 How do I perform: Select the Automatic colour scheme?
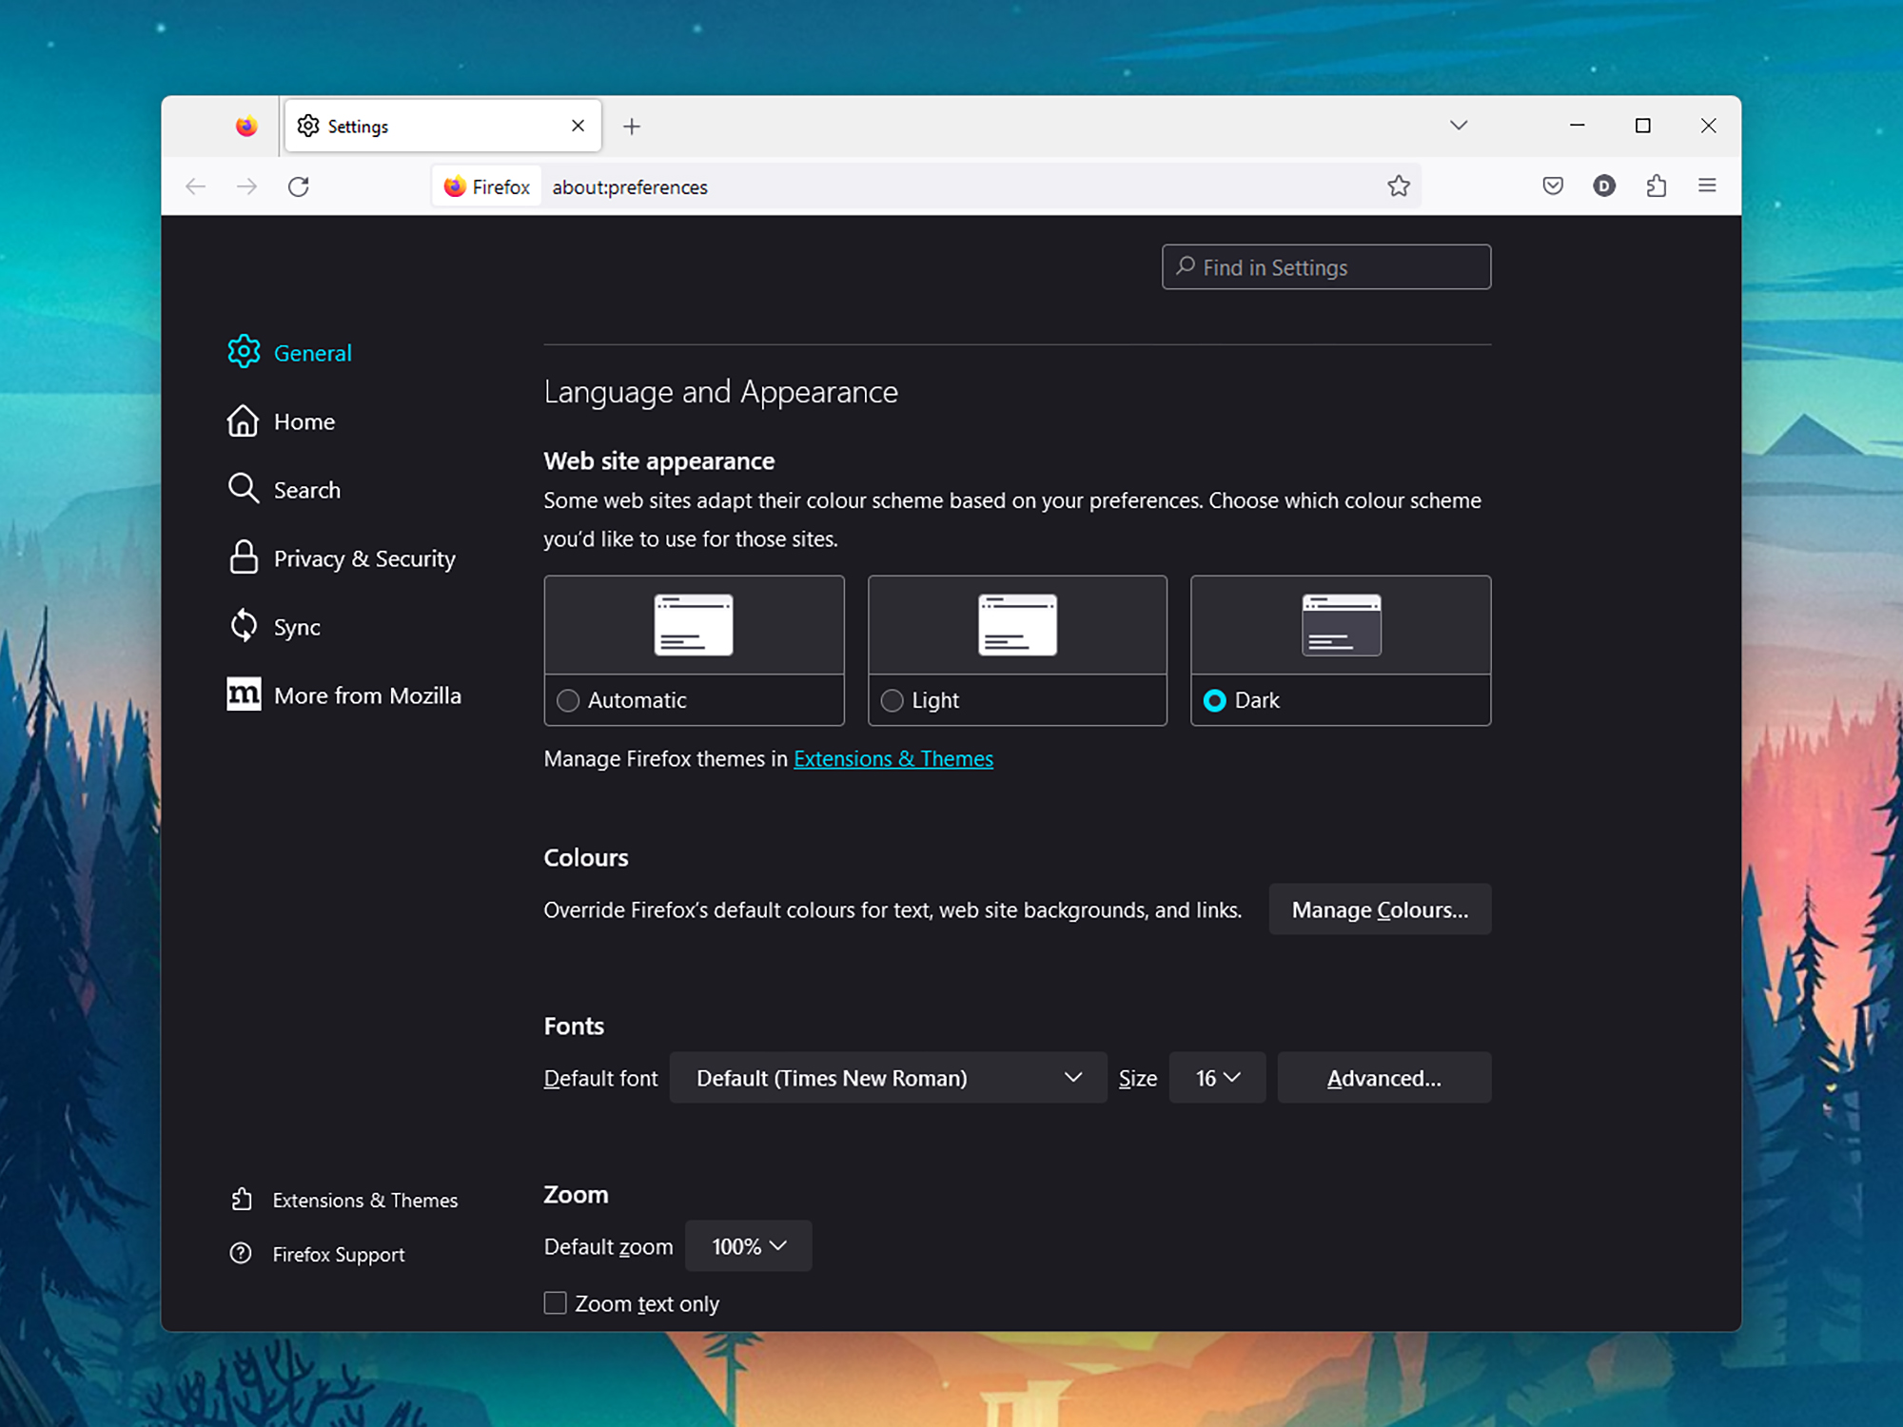pyautogui.click(x=568, y=700)
